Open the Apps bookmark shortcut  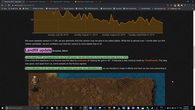(4, 9)
